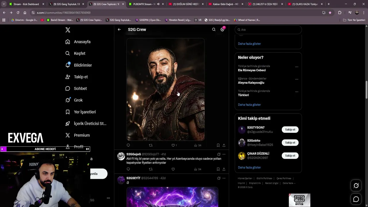The width and height of the screenshot is (368, 207).
Task: Follow S2Gobito
Action: (290, 143)
